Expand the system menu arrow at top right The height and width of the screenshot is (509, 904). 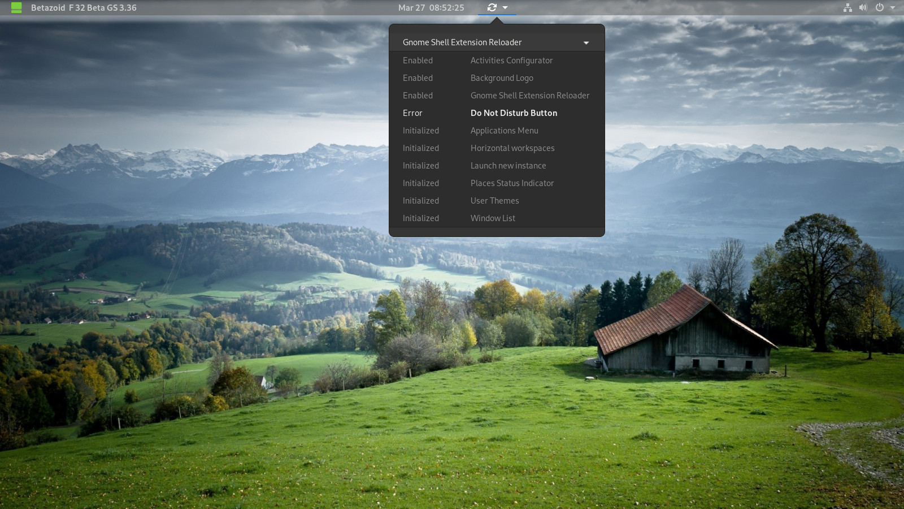893,7
